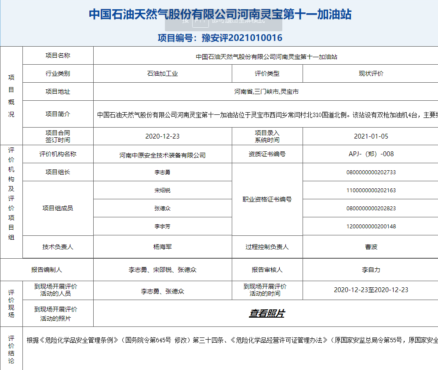Screen dimensions: 438x370
Task: Select the project number 豫安评2021010016
Action: click(x=242, y=38)
